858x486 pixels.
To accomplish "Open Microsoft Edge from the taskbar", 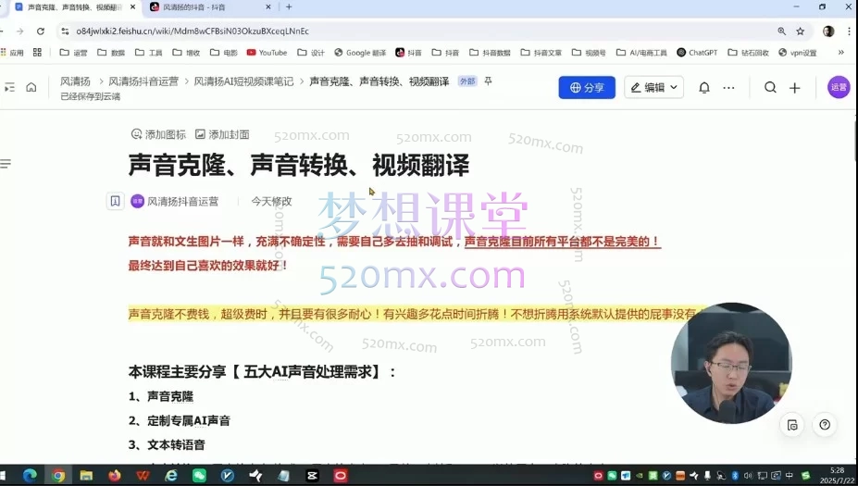I will coord(31,476).
